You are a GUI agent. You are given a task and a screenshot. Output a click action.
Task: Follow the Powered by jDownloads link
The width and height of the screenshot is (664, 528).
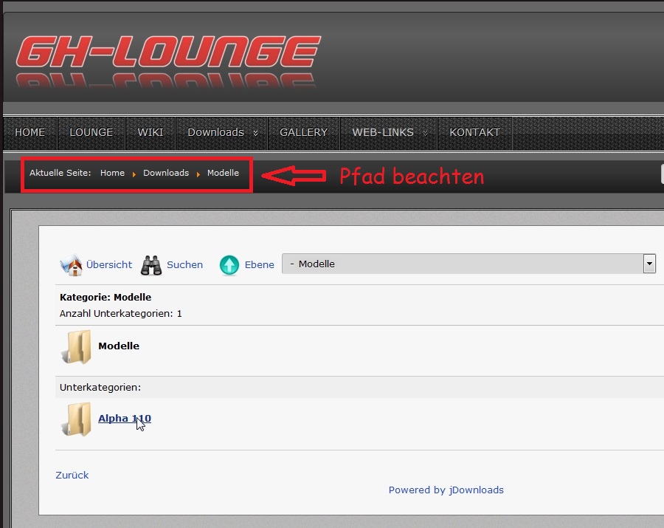[x=446, y=490]
